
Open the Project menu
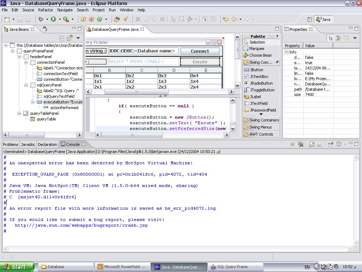pyautogui.click(x=99, y=10)
